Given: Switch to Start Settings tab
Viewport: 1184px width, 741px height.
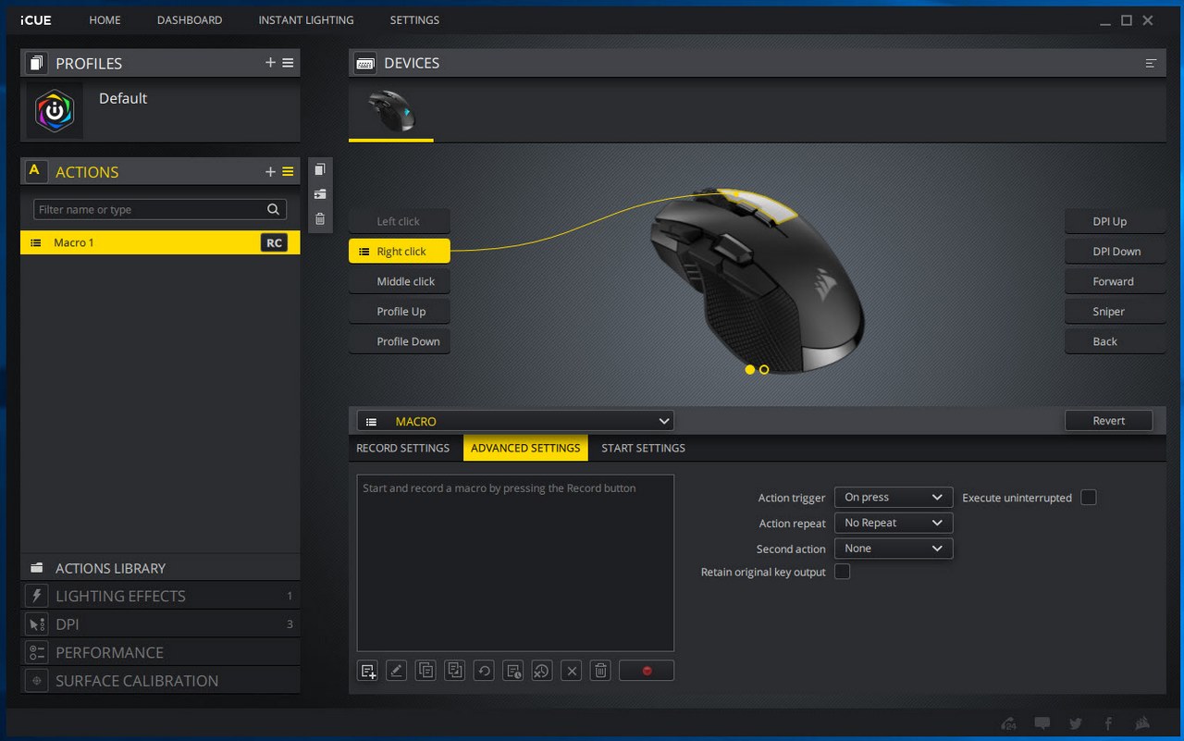Looking at the screenshot, I should coord(643,448).
